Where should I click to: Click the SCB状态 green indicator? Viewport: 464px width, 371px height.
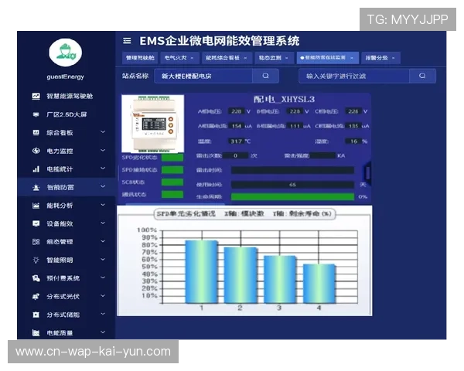click(x=172, y=182)
